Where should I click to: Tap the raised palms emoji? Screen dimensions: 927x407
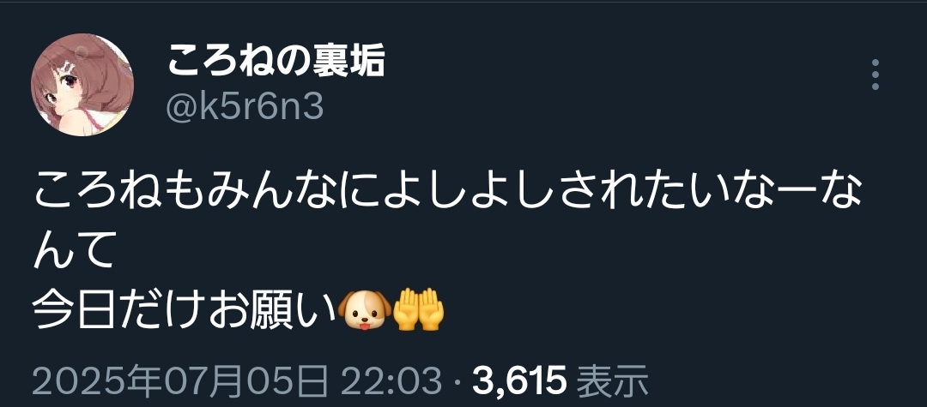tap(419, 309)
